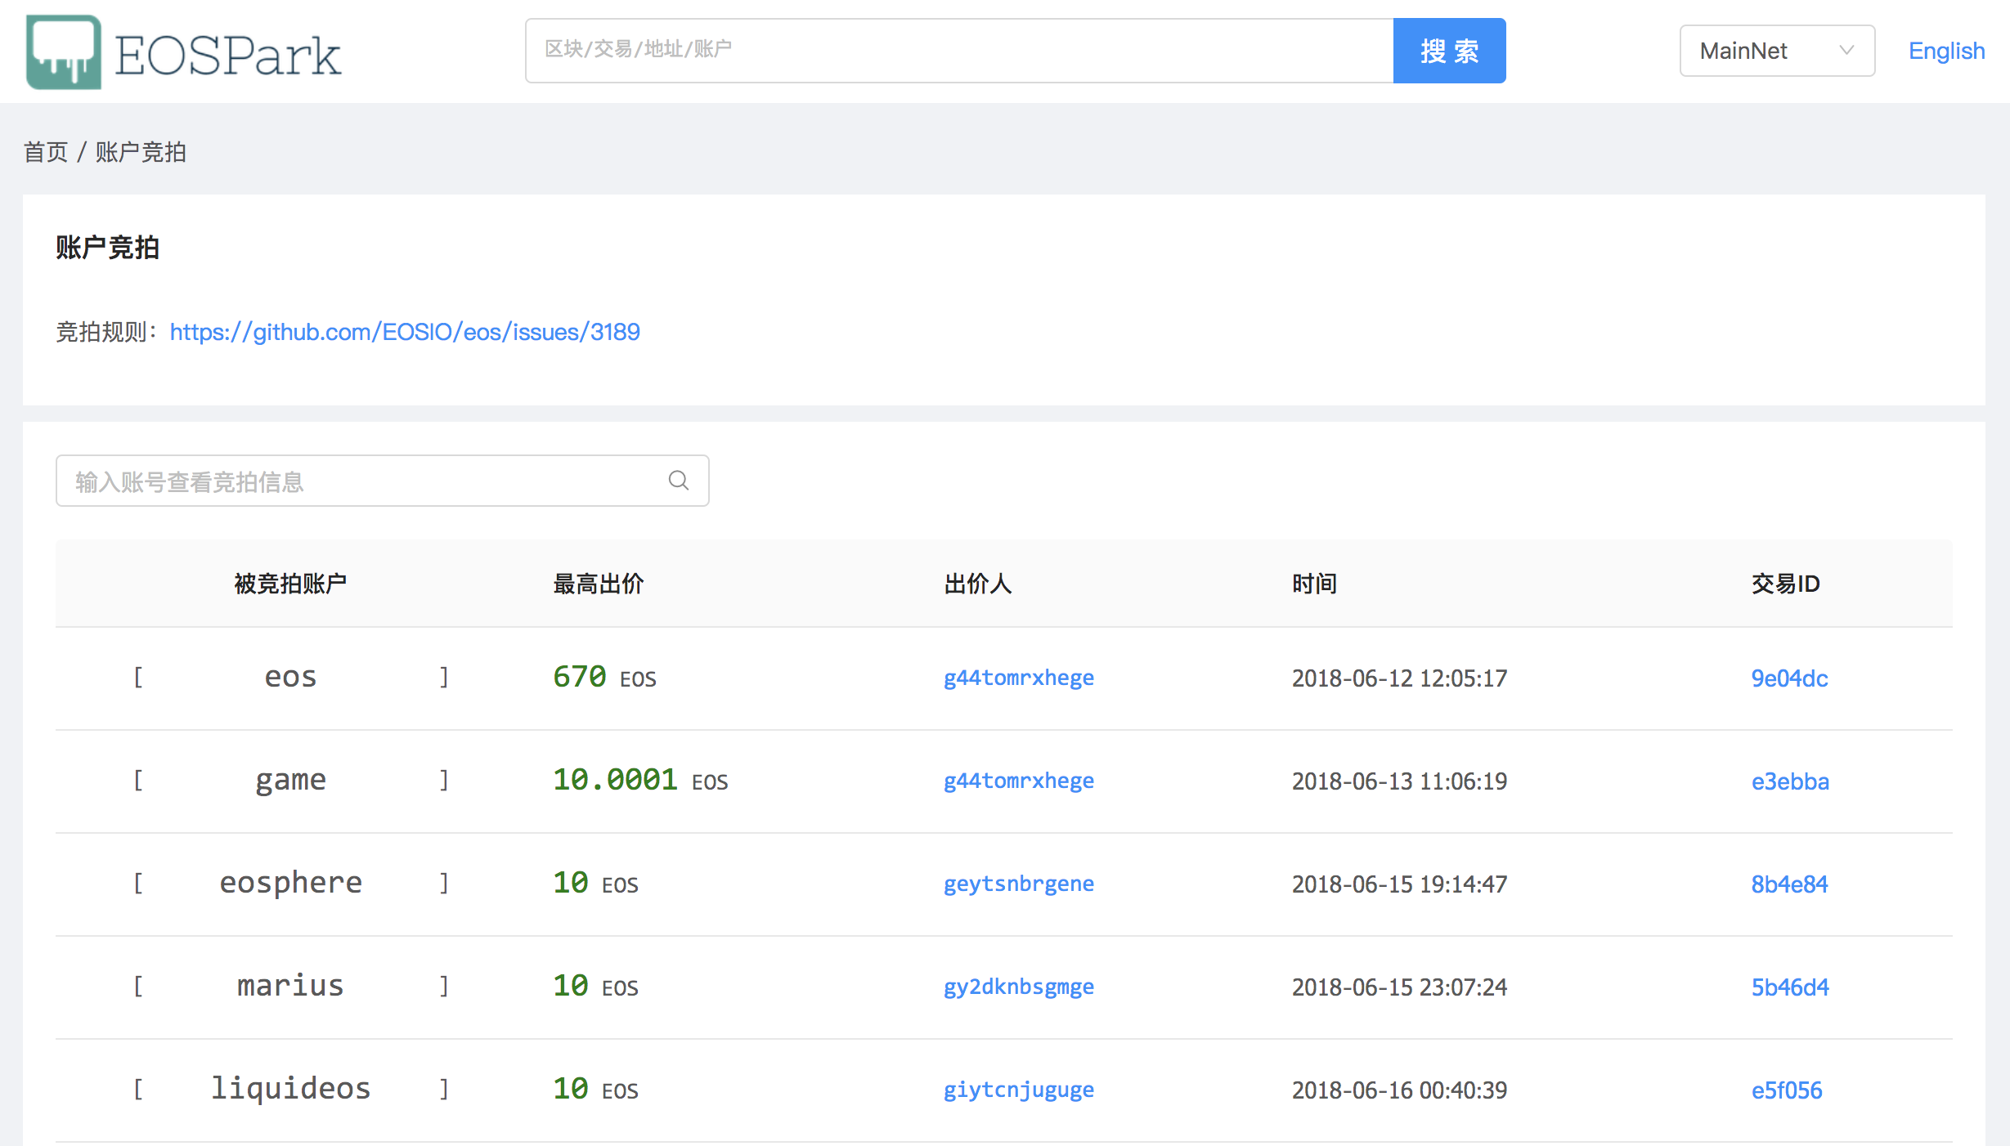
Task: Open transaction 5b46d4
Action: point(1790,987)
